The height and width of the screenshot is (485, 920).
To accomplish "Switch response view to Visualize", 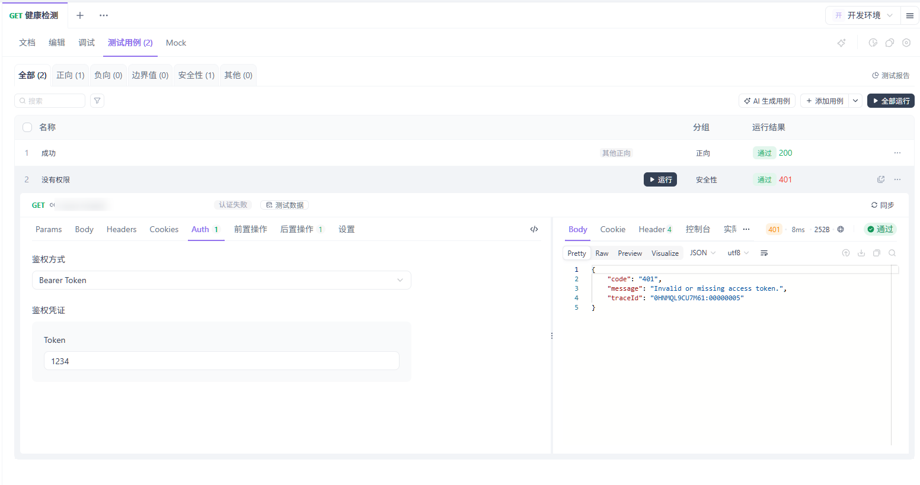I will [x=665, y=253].
